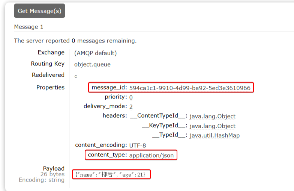Image resolution: width=294 pixels, height=191 pixels.
Task: Click the delivery_mode value 2
Action: click(x=131, y=107)
